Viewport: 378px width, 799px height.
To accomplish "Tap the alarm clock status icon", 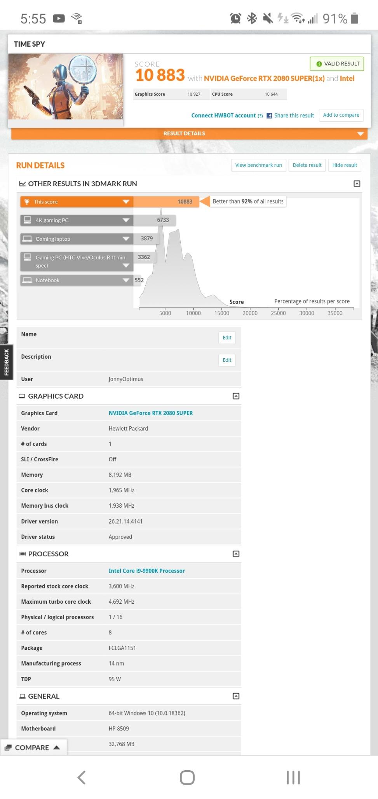I will 235,18.
